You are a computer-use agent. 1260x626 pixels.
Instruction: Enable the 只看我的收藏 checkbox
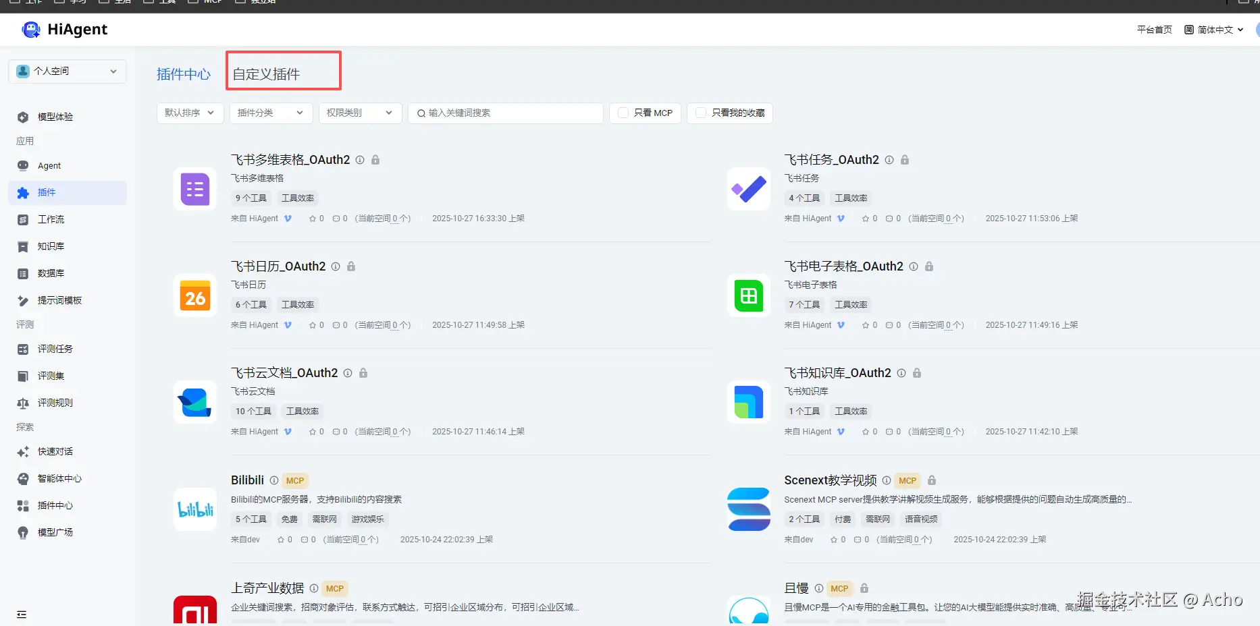click(x=701, y=113)
